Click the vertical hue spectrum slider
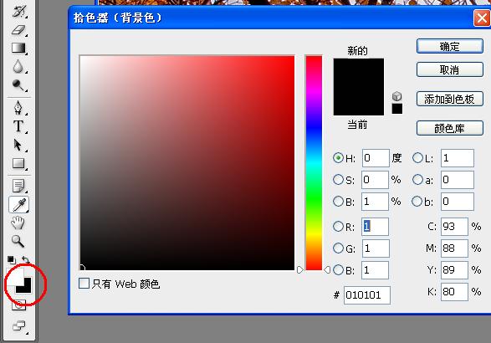 coord(314,162)
